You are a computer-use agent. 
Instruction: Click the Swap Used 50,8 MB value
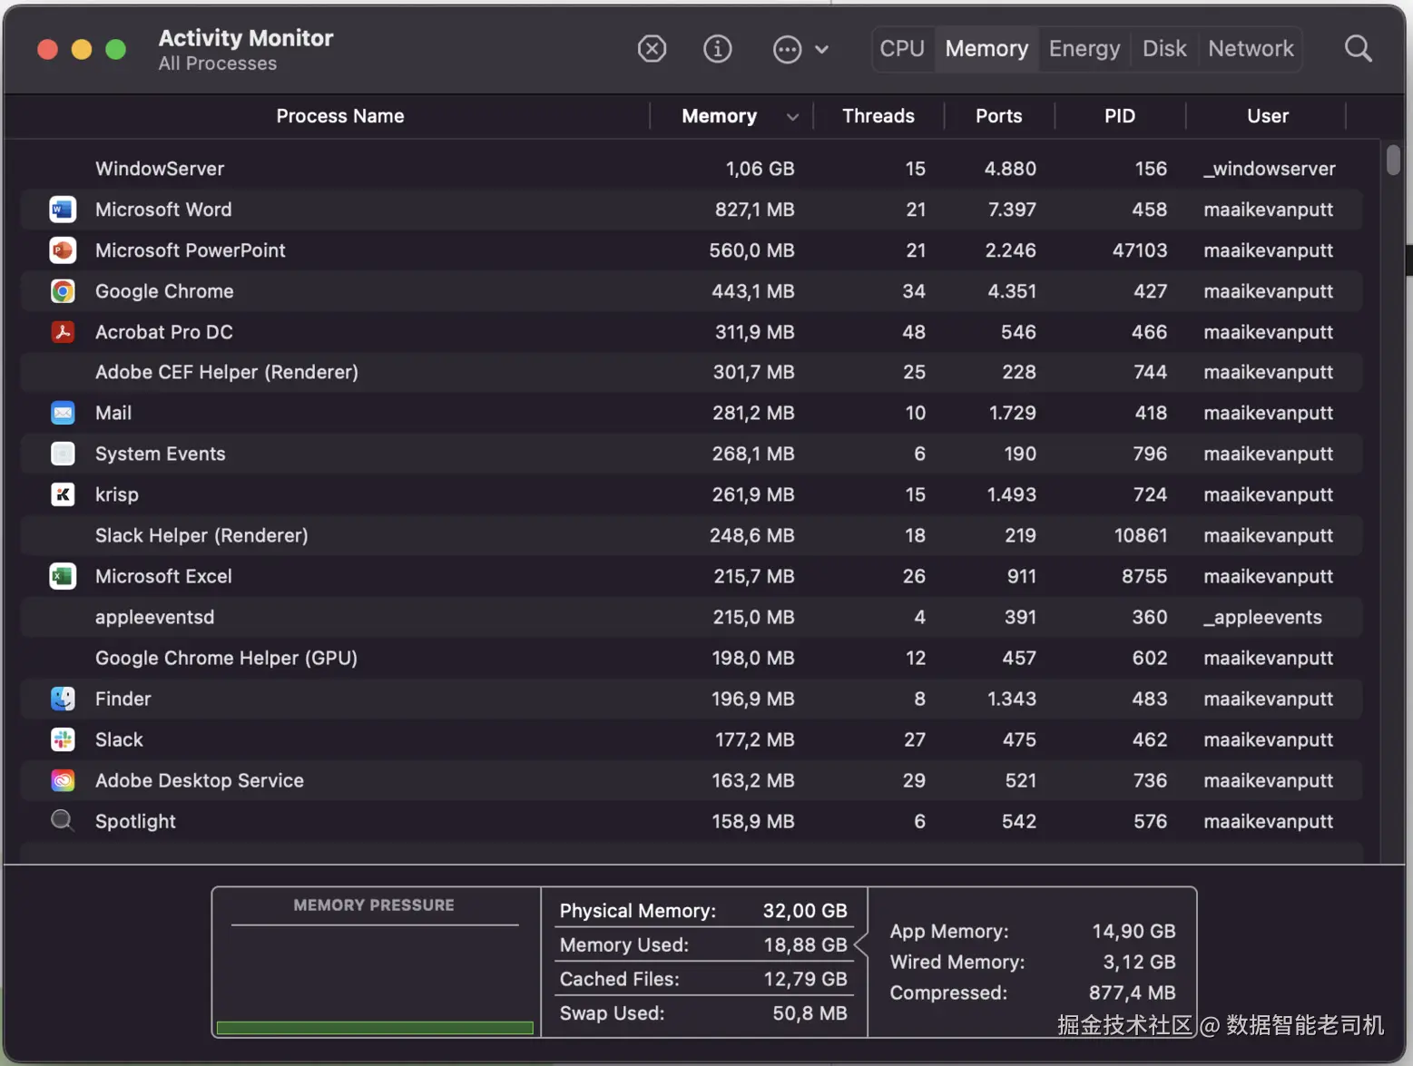pyautogui.click(x=810, y=1013)
